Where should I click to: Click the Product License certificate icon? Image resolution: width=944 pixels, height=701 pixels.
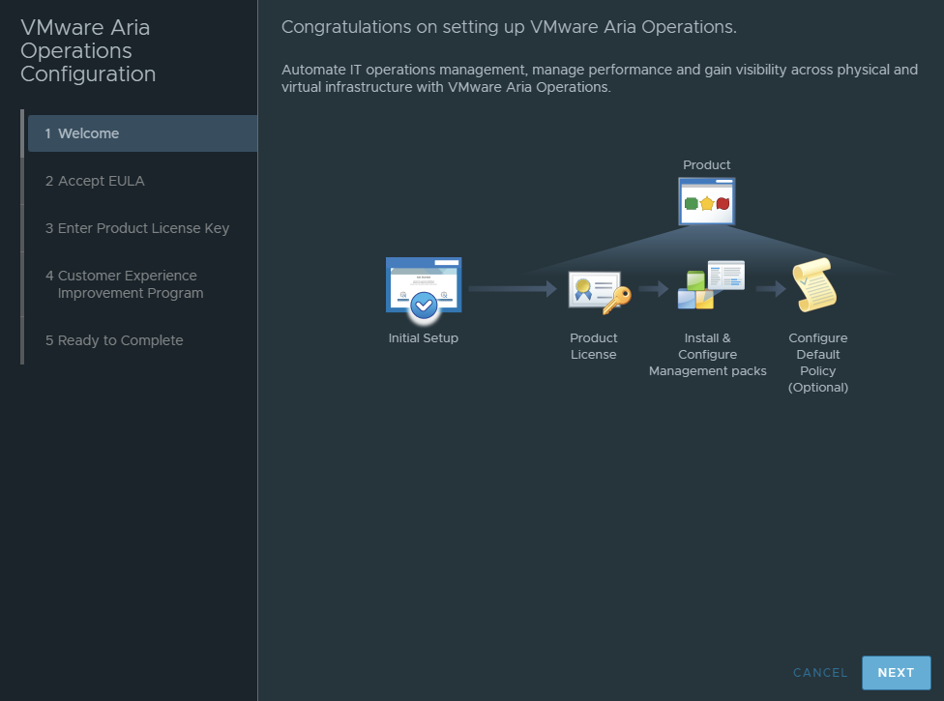point(600,292)
